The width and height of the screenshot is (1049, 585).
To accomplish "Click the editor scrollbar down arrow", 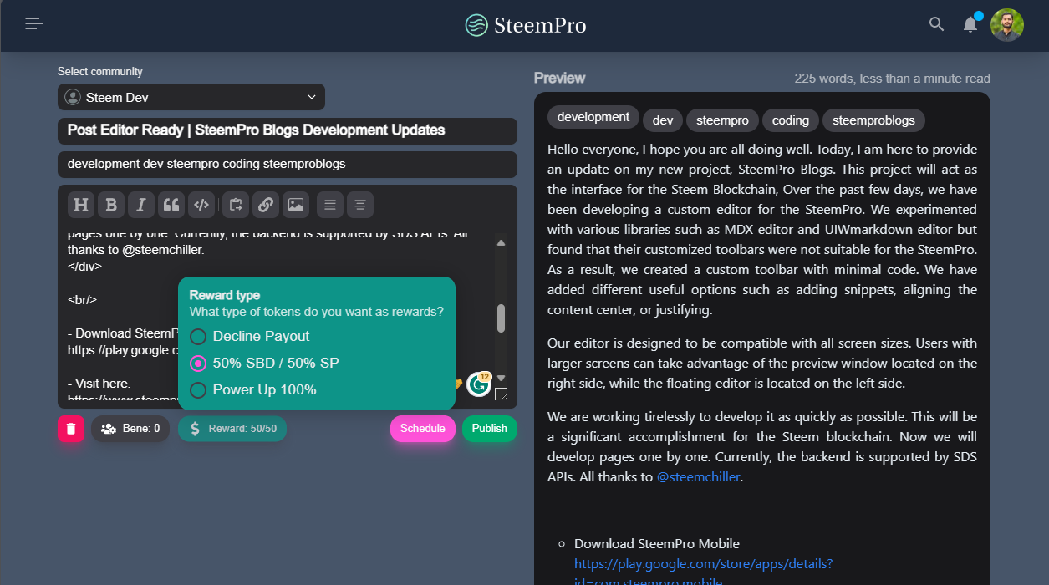I will point(501,379).
